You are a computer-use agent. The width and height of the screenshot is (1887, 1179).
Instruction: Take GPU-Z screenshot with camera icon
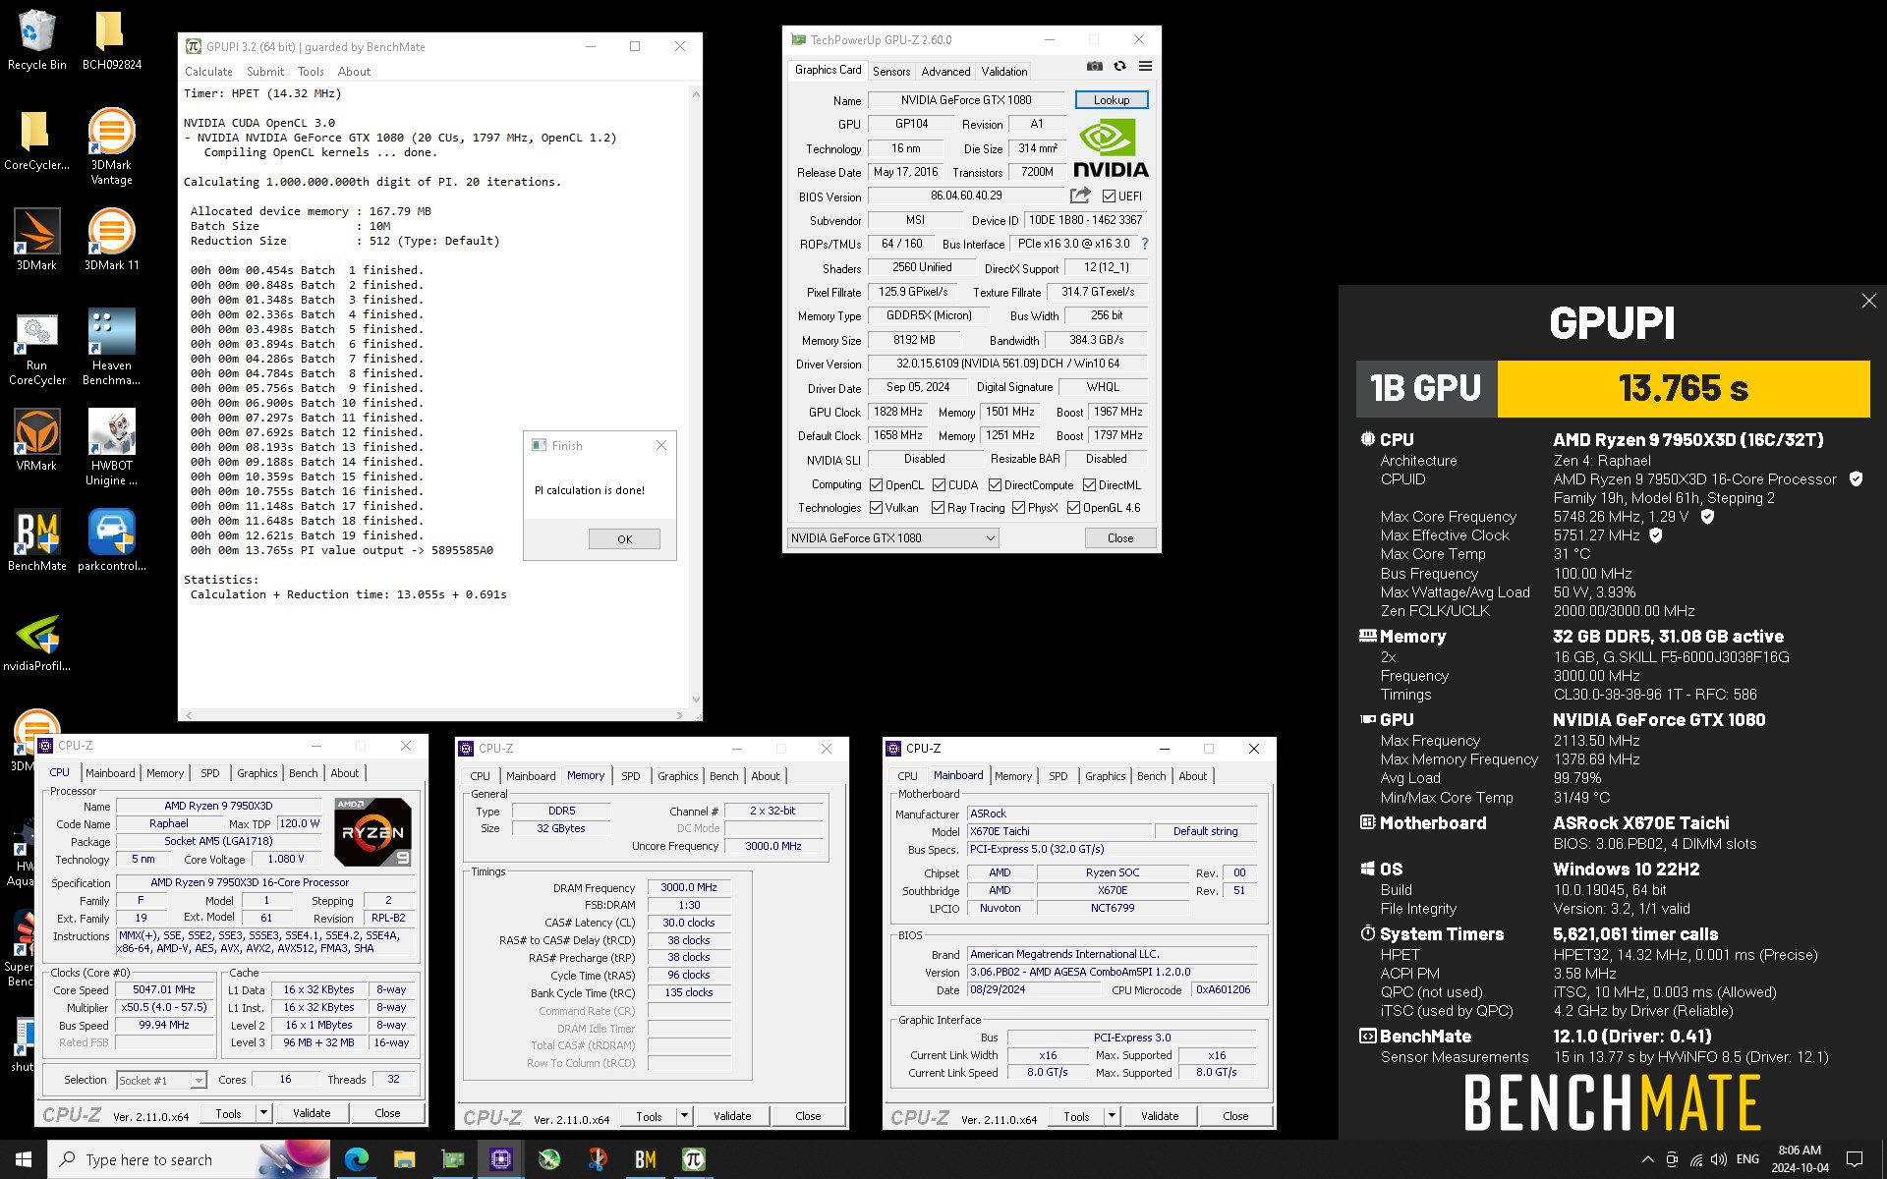tap(1094, 67)
